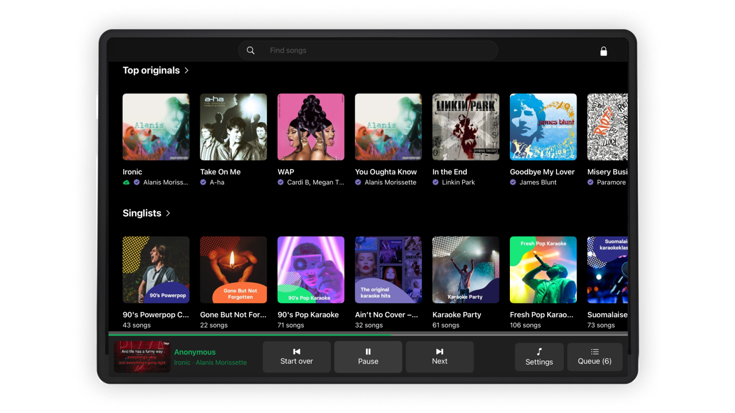
Task: Click the '43 songs' count text
Action: point(137,325)
